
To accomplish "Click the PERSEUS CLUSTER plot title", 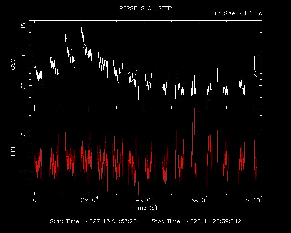I will coord(145,8).
